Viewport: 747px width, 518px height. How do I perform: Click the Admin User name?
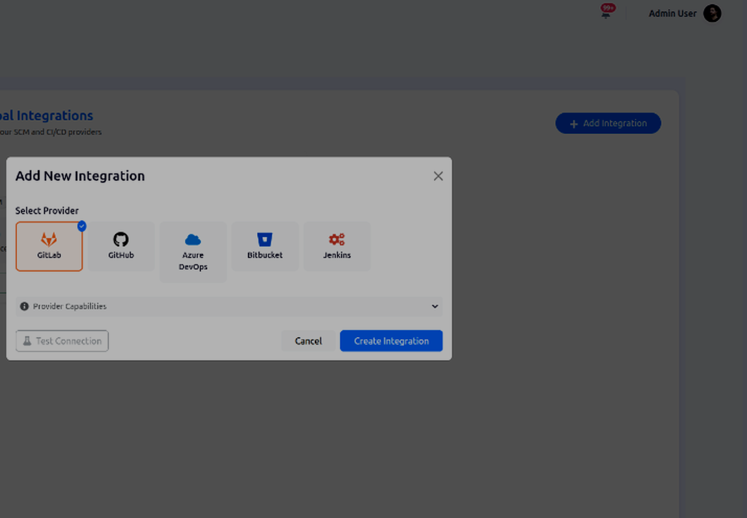672,14
